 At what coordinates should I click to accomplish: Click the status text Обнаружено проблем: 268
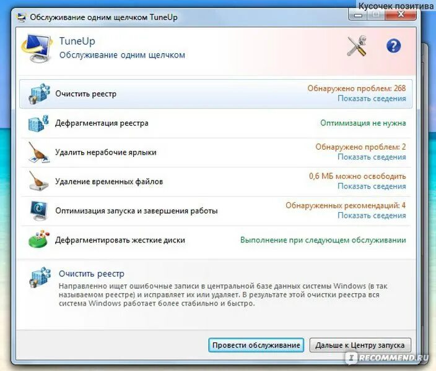(x=357, y=88)
